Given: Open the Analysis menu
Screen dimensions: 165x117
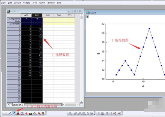Looking at the screenshot, I should tap(18, 3).
